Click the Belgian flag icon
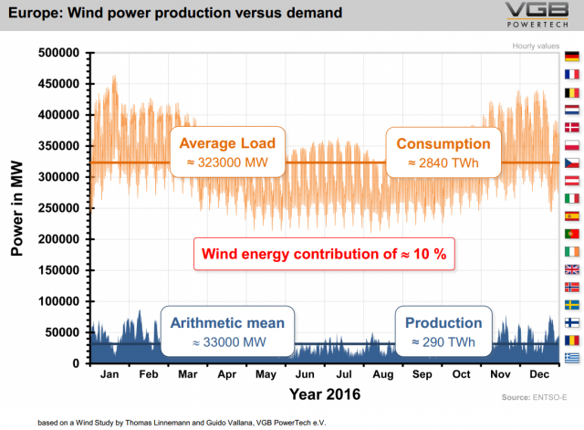The height and width of the screenshot is (430, 584). (572, 92)
